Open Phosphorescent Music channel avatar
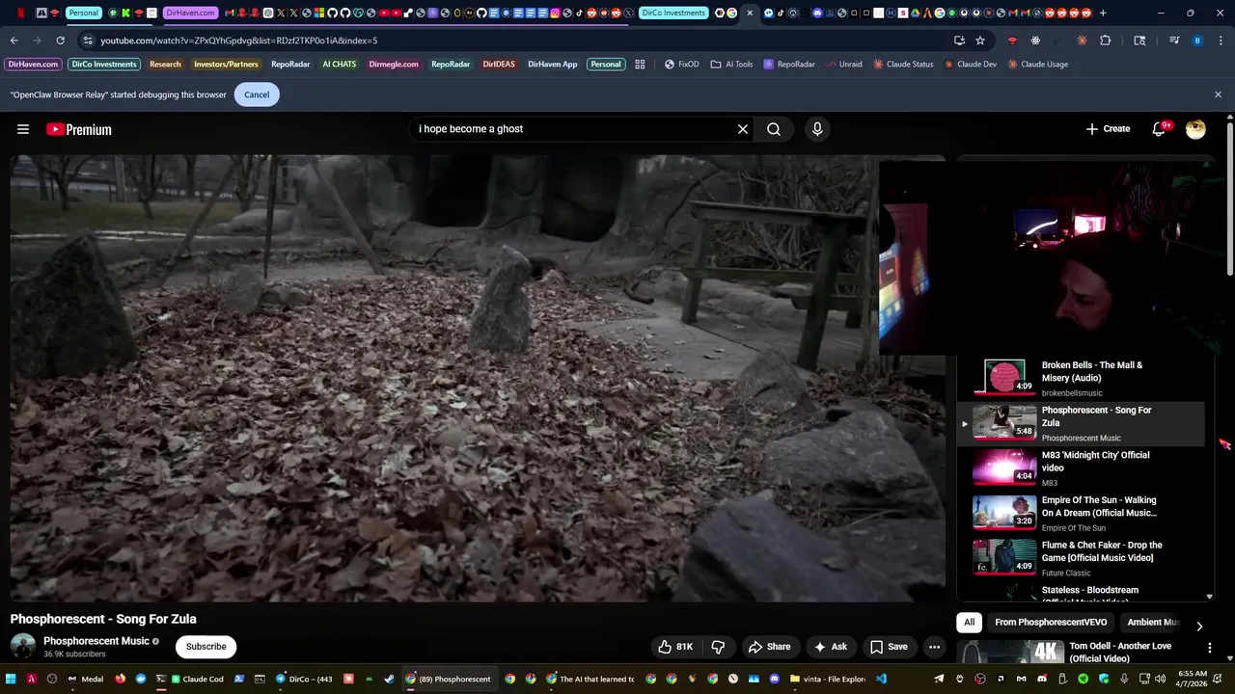Image resolution: width=1235 pixels, height=694 pixels. click(23, 647)
